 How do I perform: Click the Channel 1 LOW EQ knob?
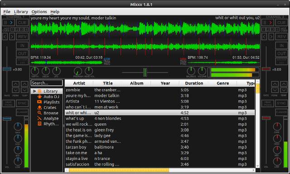[18, 162]
